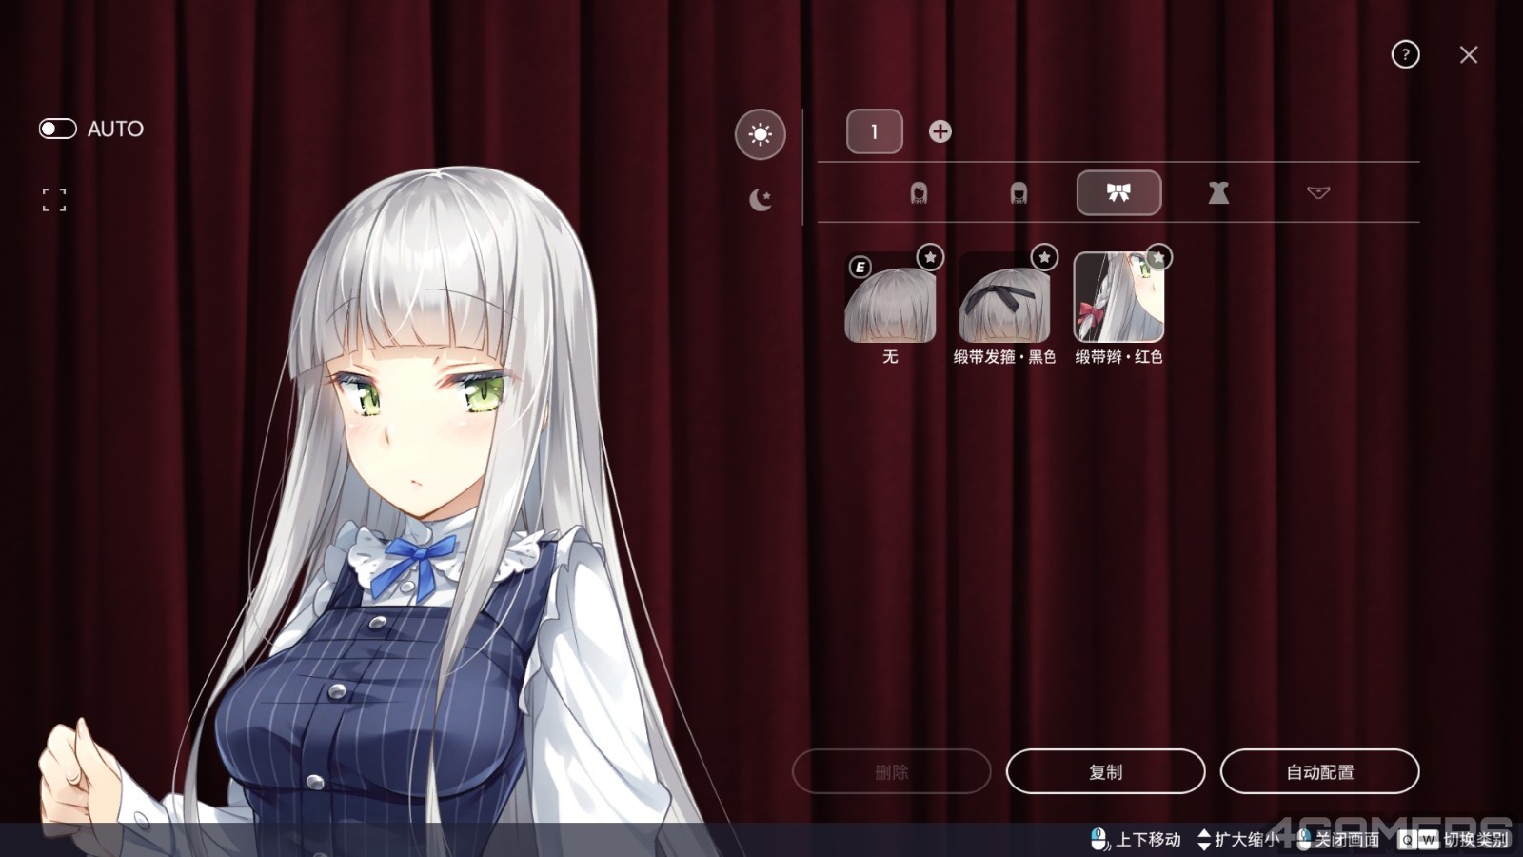
Task: Switch to the night moon mode
Action: [x=760, y=200]
